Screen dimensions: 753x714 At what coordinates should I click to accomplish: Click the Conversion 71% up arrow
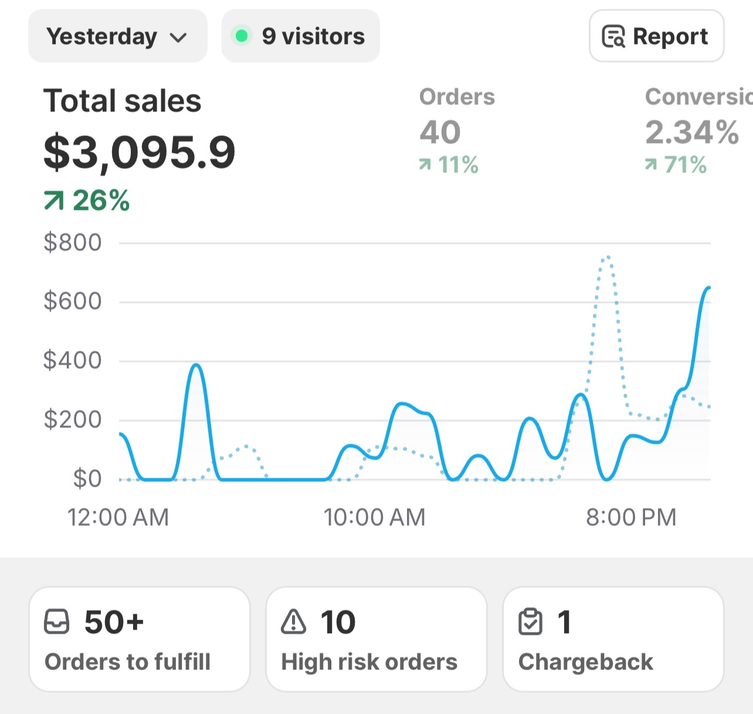[x=651, y=165]
